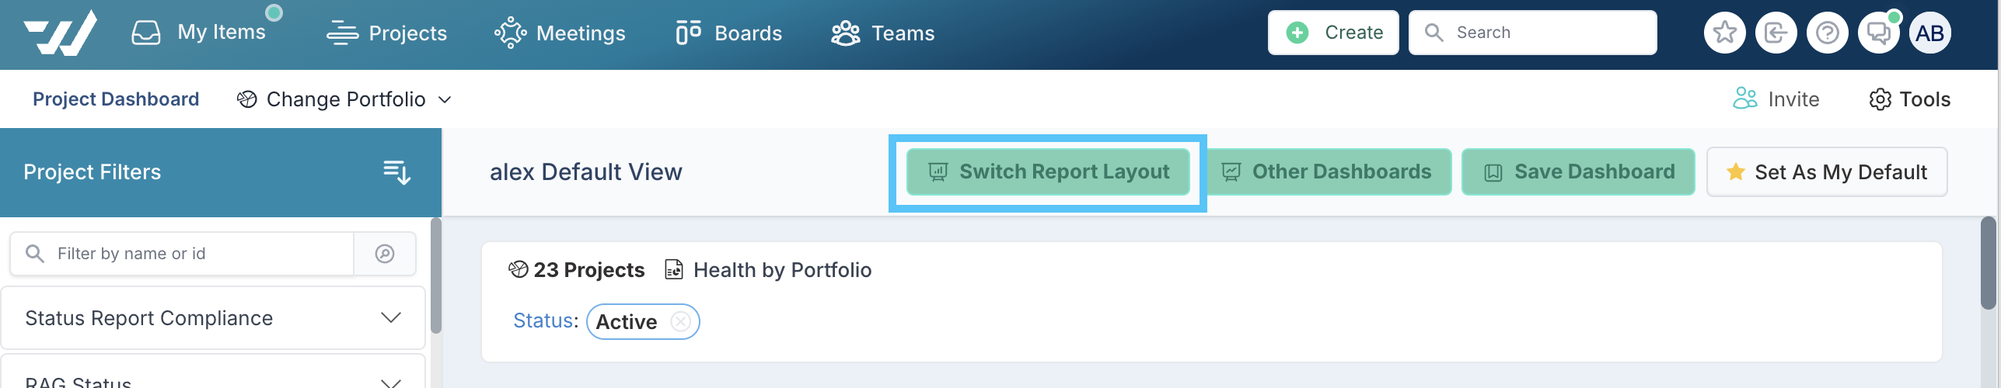Screen dimensions: 2001x388
Task: Select Set As My Default button
Action: pyautogui.click(x=1827, y=171)
